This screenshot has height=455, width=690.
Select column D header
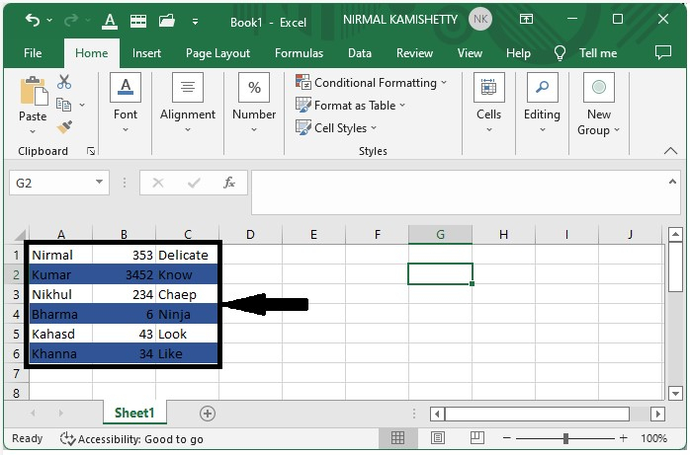(x=250, y=235)
